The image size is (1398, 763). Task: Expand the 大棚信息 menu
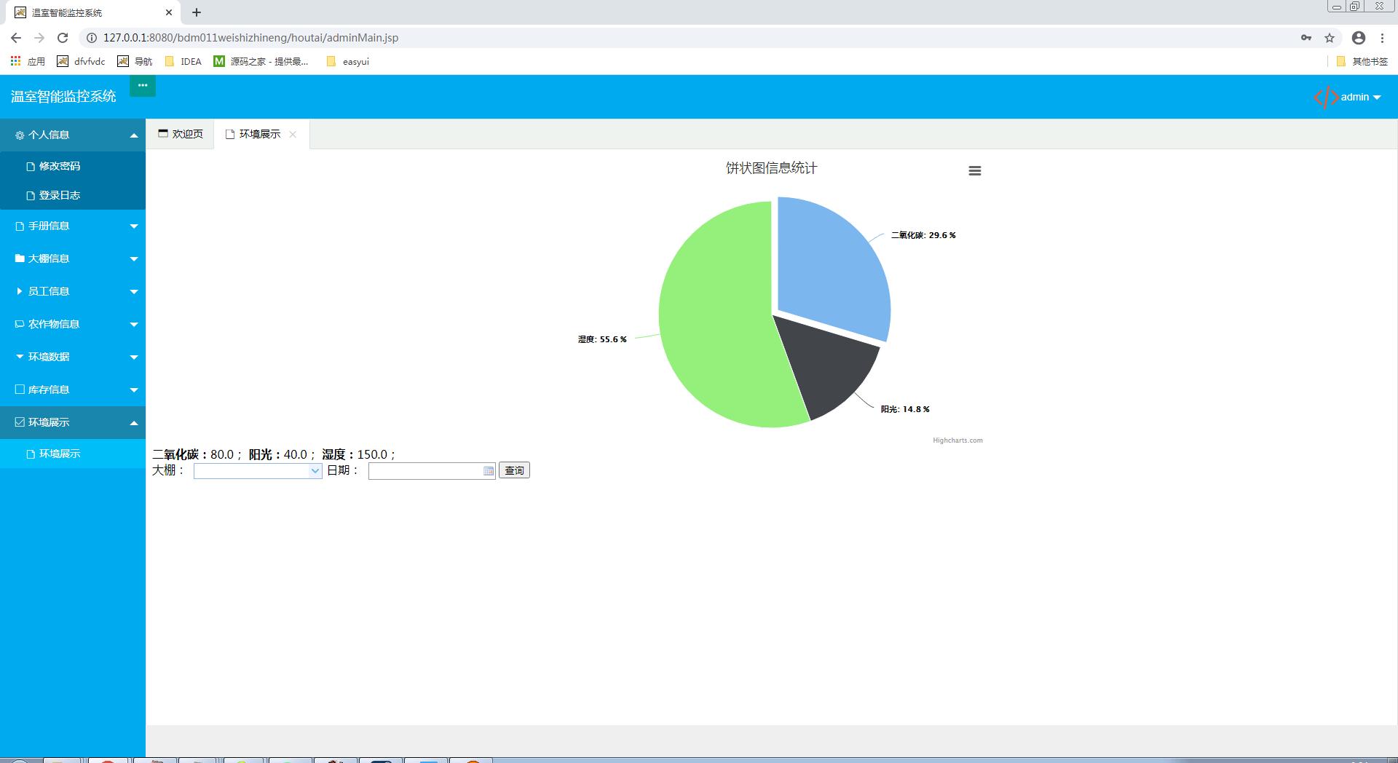[73, 258]
